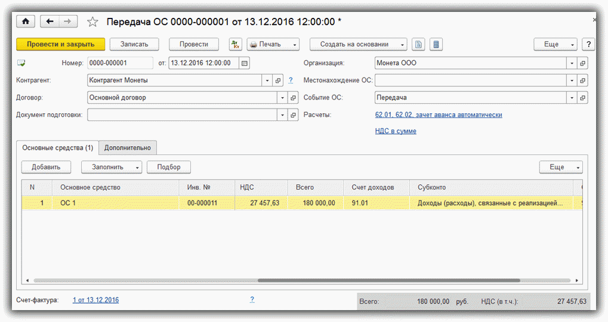The image size is (608, 322).
Task: Open Документ подготовки with open-form icon
Action: [x=293, y=115]
